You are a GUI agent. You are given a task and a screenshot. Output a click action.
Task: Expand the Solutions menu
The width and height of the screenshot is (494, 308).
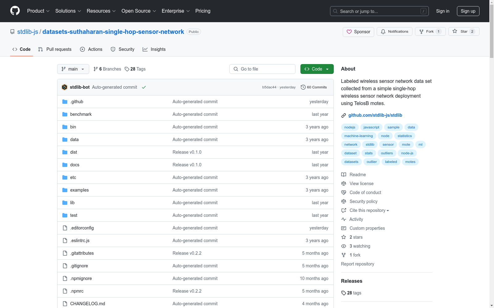pyautogui.click(x=68, y=11)
